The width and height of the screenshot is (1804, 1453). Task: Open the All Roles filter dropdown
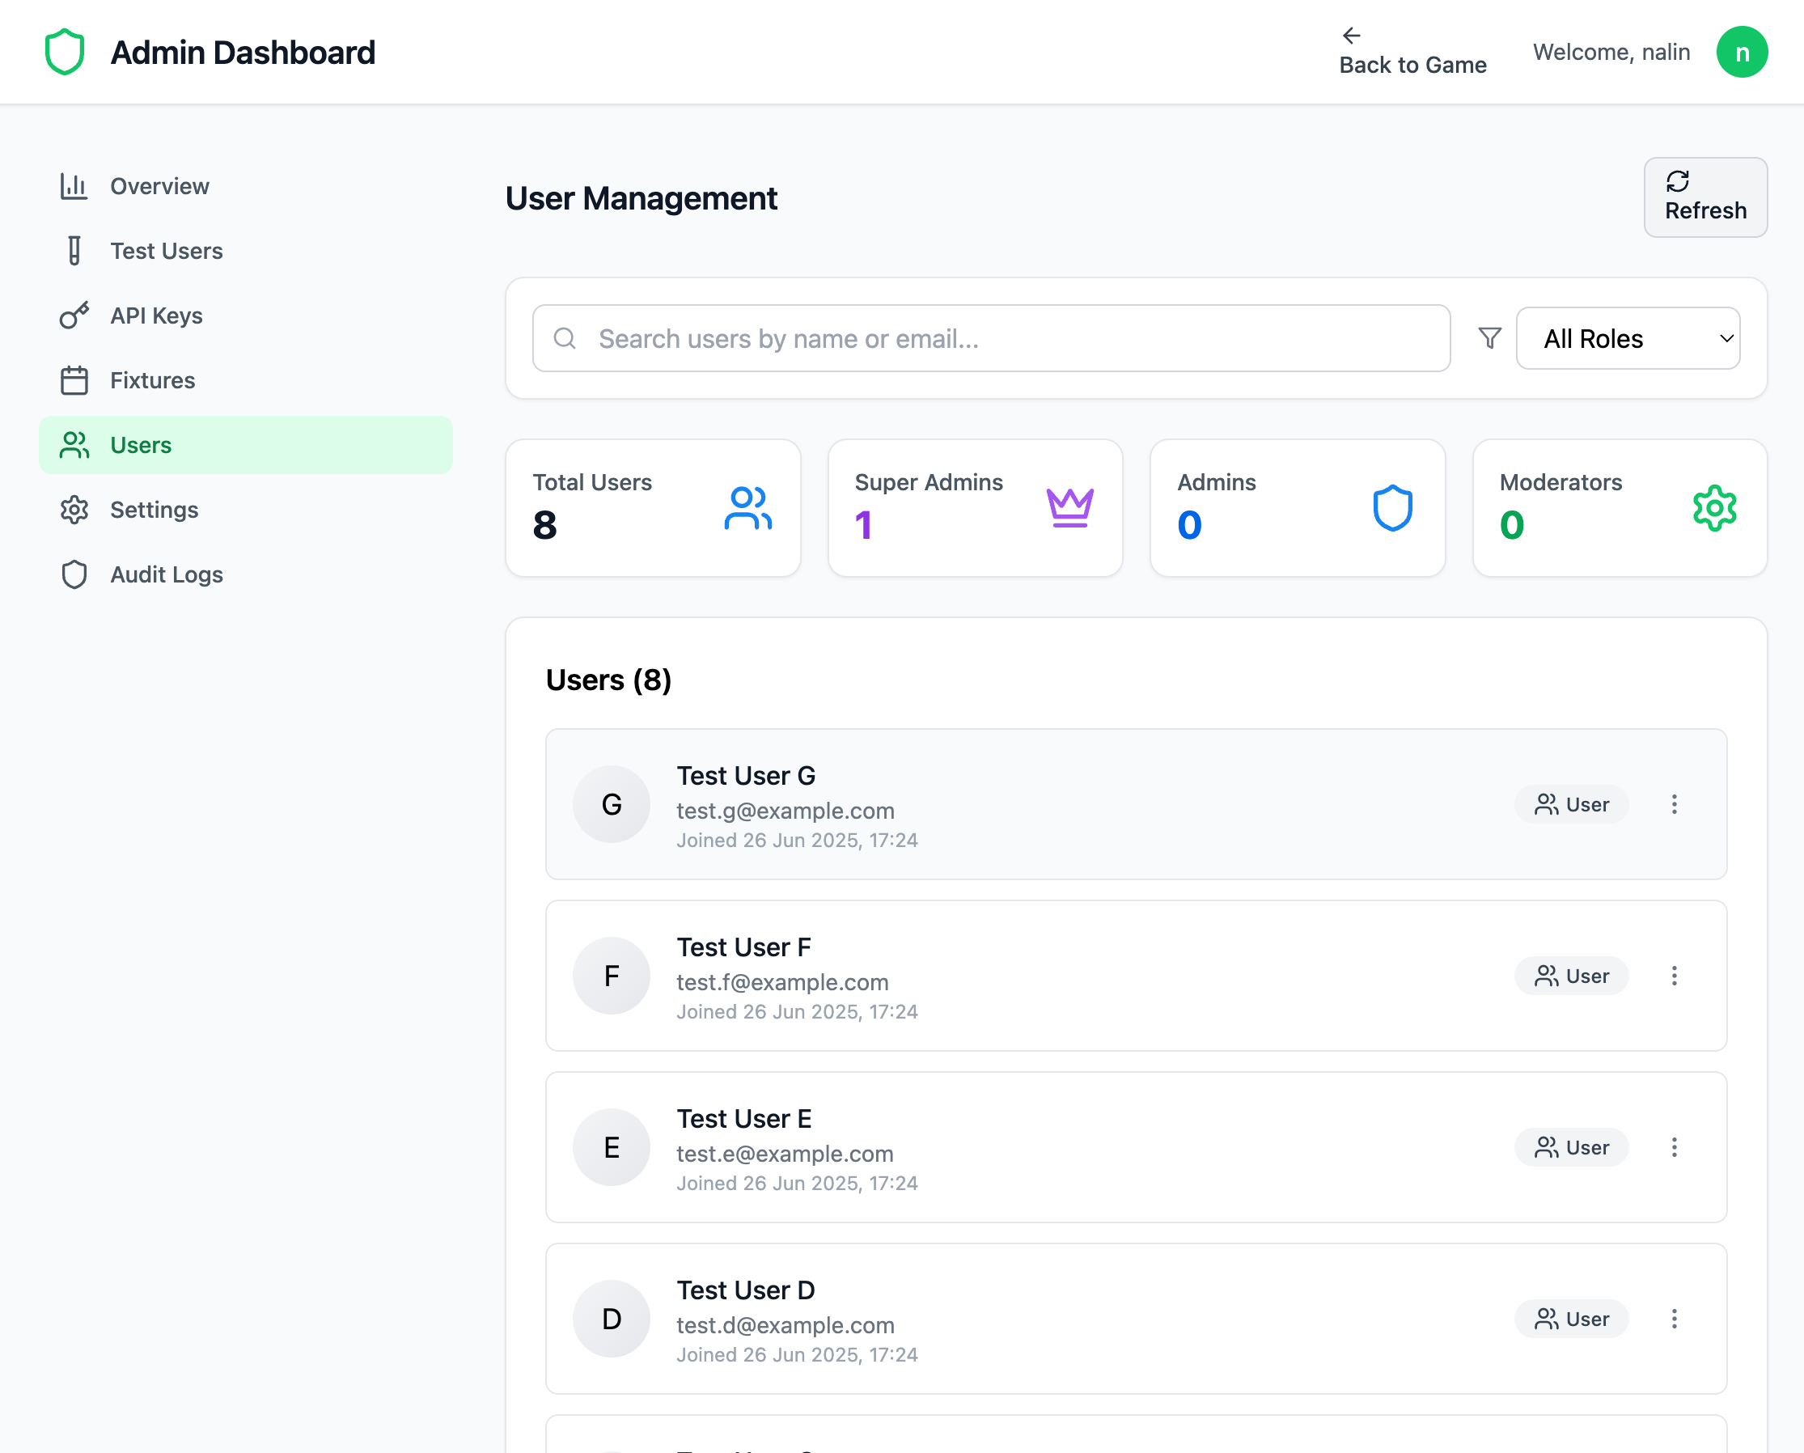[1628, 338]
